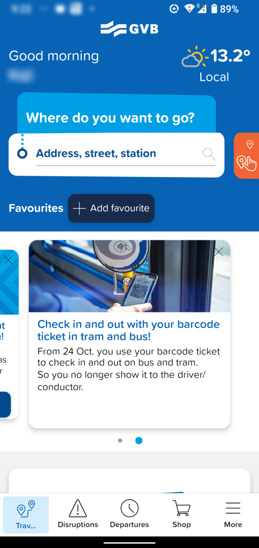The image size is (259, 548).
Task: Close the partially visible left promo card
Action: coord(9,260)
